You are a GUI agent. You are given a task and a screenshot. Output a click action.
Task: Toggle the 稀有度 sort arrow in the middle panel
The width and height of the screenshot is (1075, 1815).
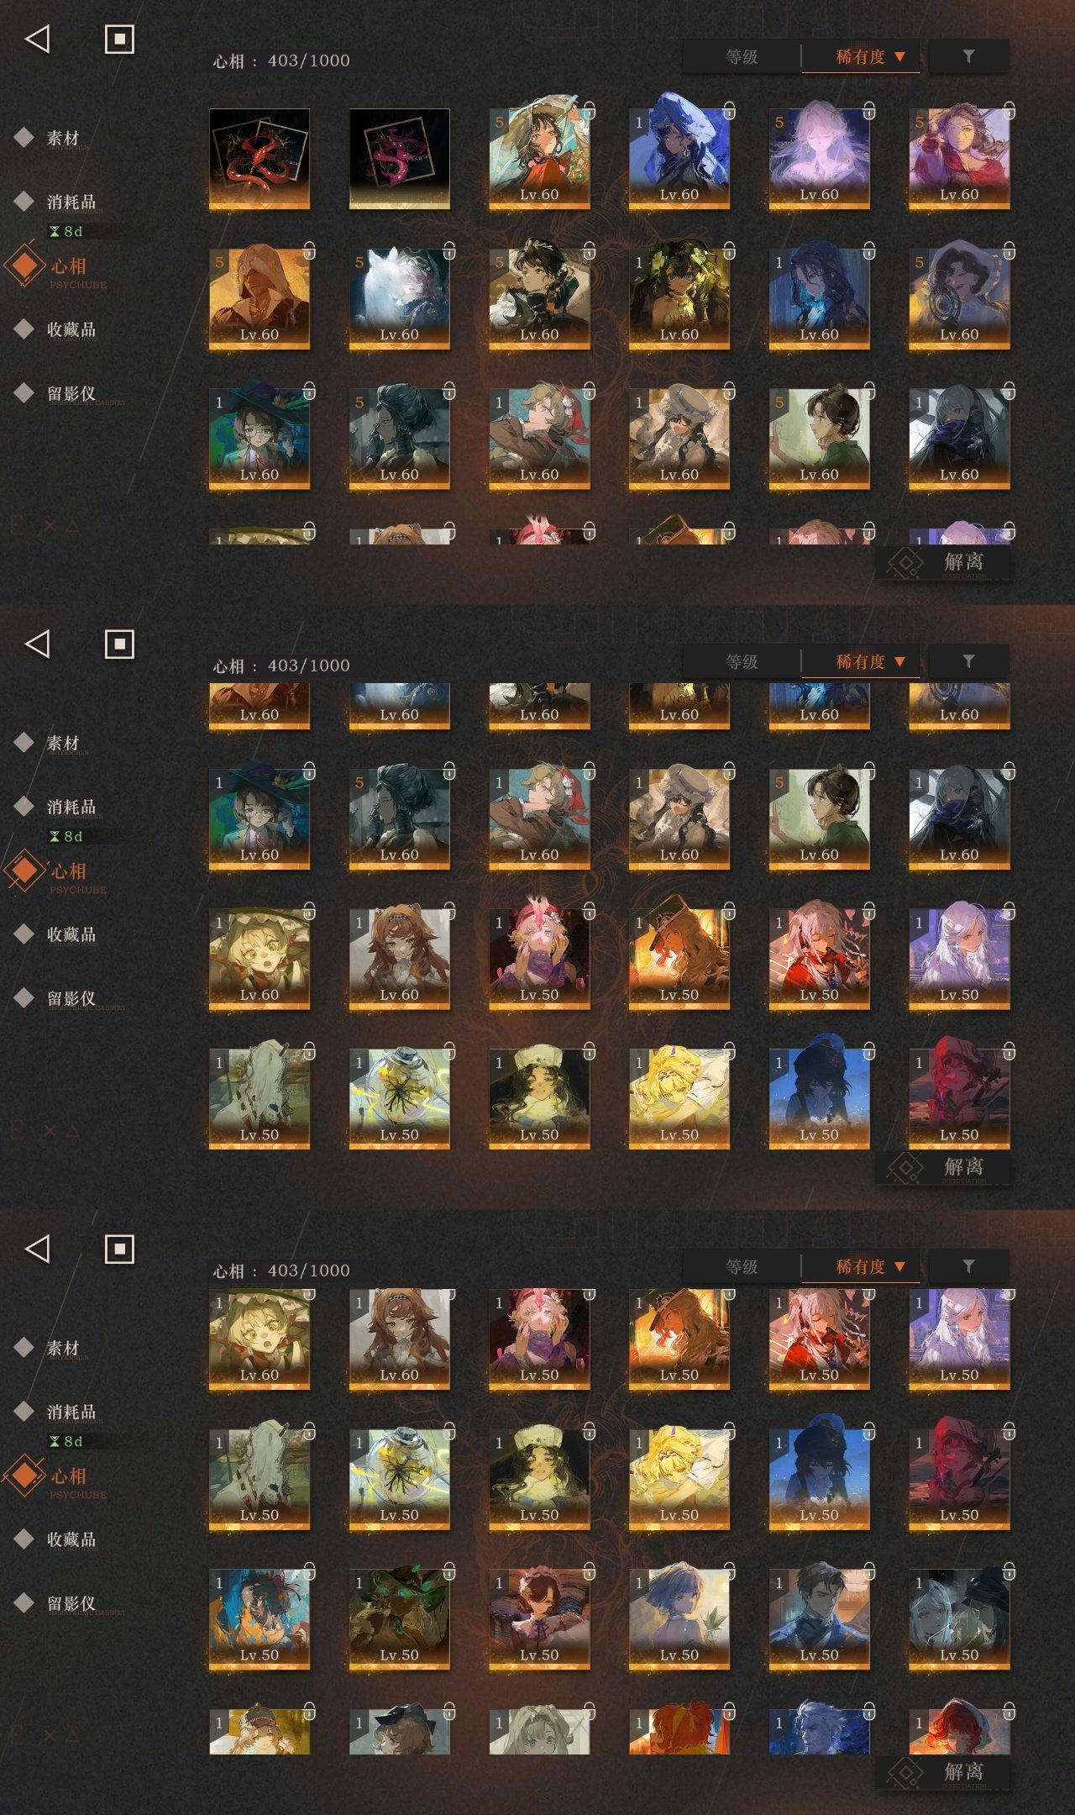tap(899, 662)
